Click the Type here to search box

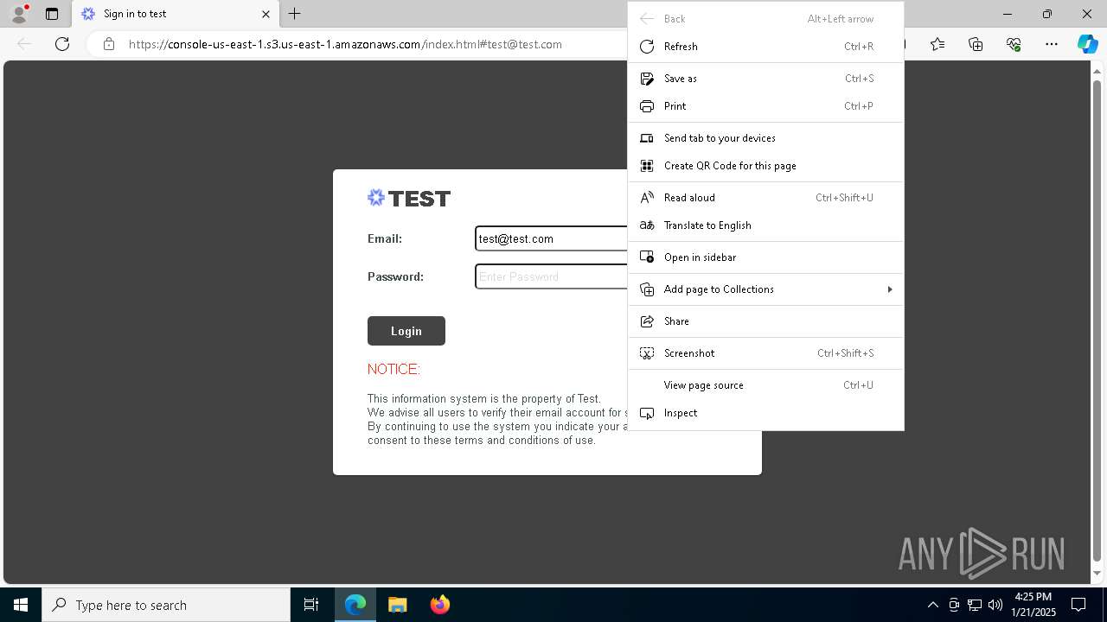tap(166, 605)
